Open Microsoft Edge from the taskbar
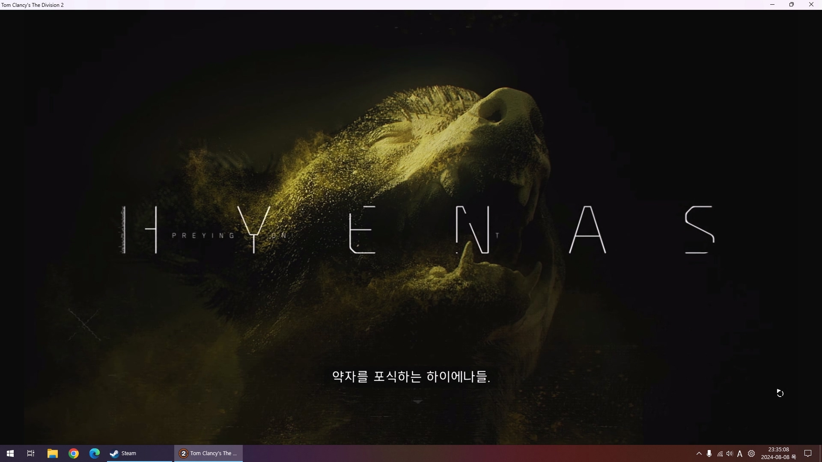The image size is (822, 462). point(95,453)
